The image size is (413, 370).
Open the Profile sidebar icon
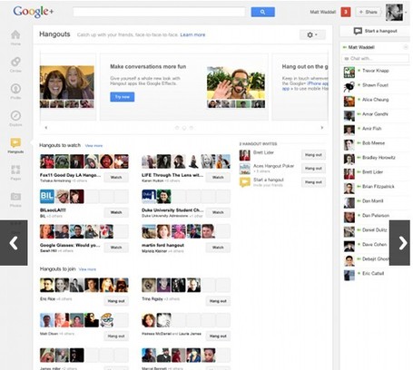(15, 89)
